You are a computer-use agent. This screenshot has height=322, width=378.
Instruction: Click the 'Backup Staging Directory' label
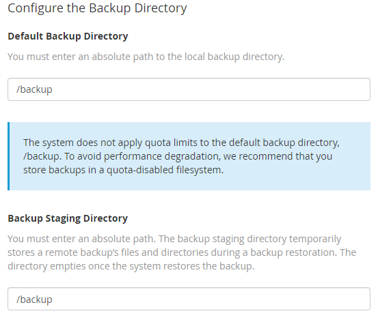click(x=68, y=218)
